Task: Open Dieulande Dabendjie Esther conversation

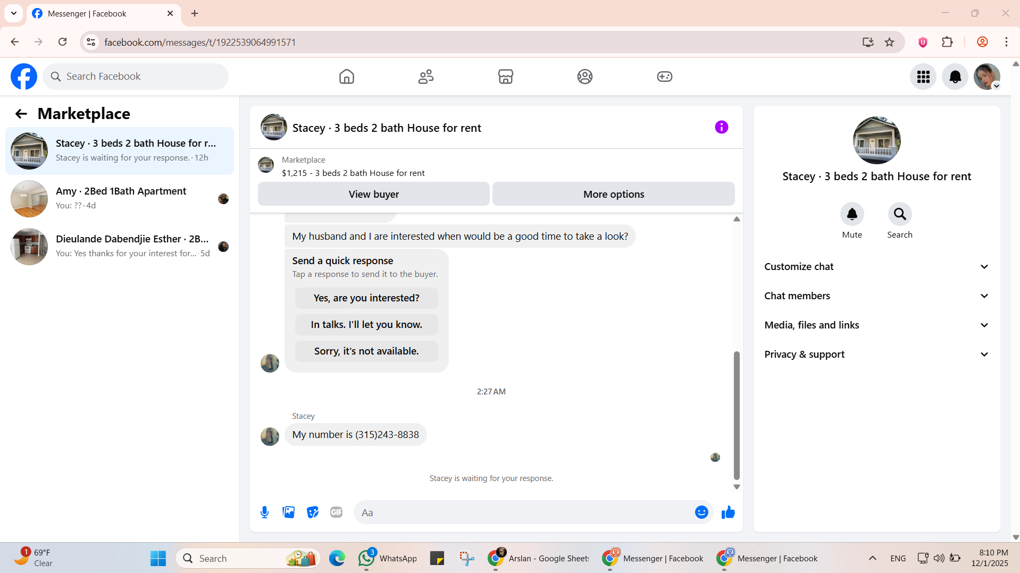Action: coord(120,247)
